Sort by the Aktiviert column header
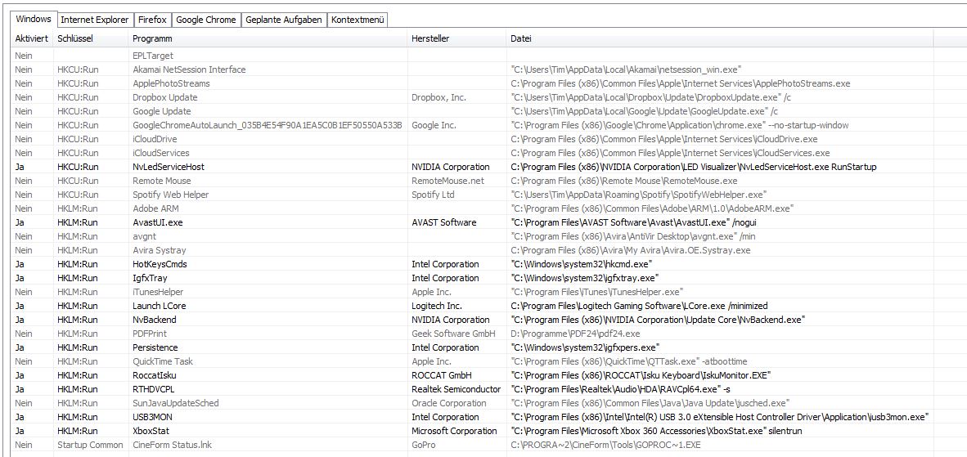 32,38
